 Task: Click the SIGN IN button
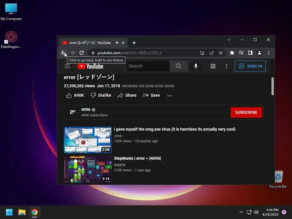[x=250, y=66]
